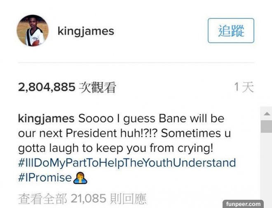Click the 1天 timestamp
Image resolution: width=272 pixels, height=208 pixels.
pos(244,87)
